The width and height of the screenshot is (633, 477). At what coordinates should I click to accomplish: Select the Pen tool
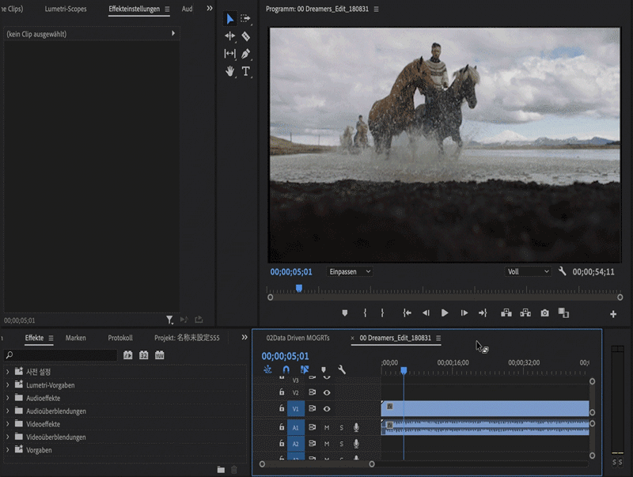(246, 54)
